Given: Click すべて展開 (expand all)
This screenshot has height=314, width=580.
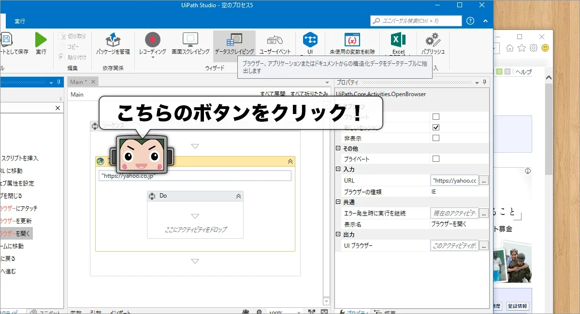Looking at the screenshot, I should (x=273, y=94).
